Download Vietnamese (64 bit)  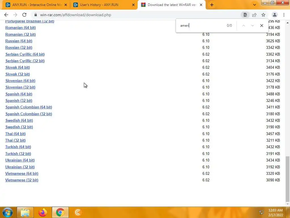click(x=22, y=173)
